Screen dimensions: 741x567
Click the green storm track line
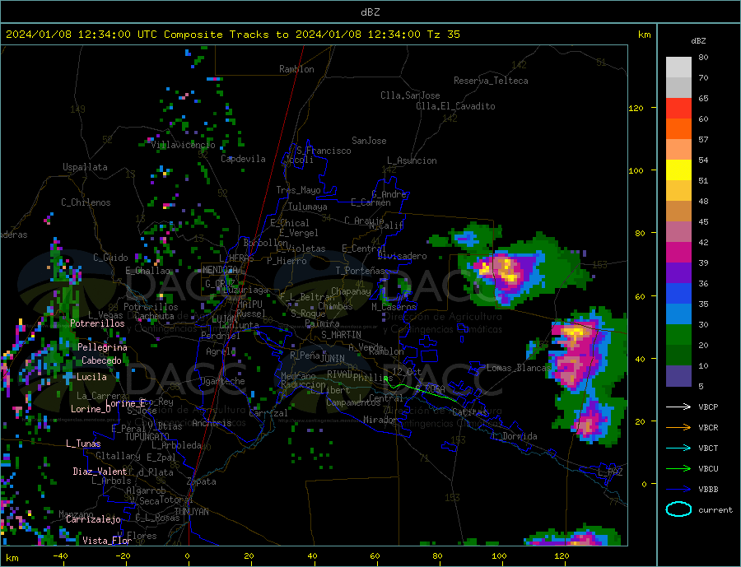click(x=421, y=390)
